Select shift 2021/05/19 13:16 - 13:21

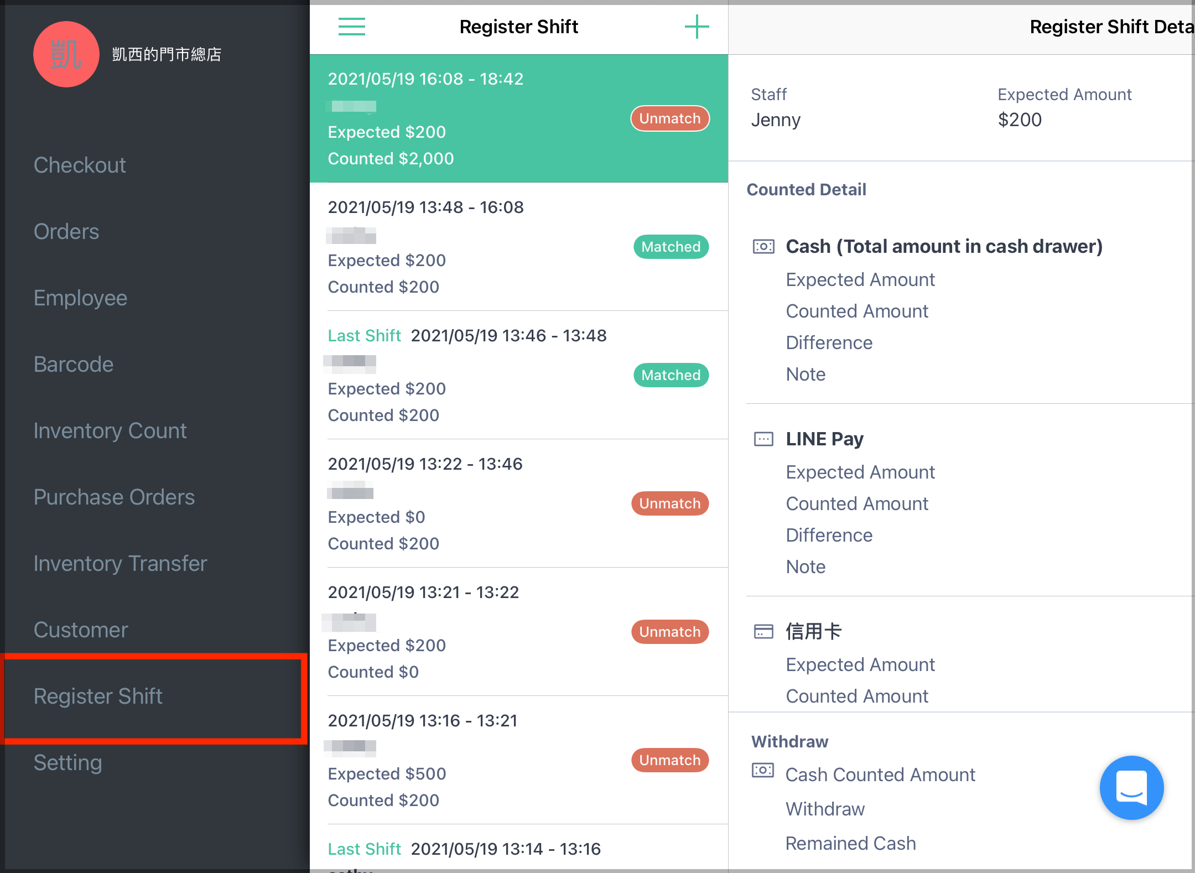point(519,760)
